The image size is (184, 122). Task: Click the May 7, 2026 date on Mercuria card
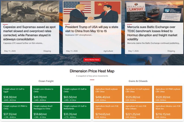pos(133,51)
